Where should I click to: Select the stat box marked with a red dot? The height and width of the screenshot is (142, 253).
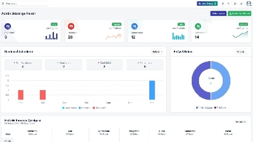pos(104,65)
